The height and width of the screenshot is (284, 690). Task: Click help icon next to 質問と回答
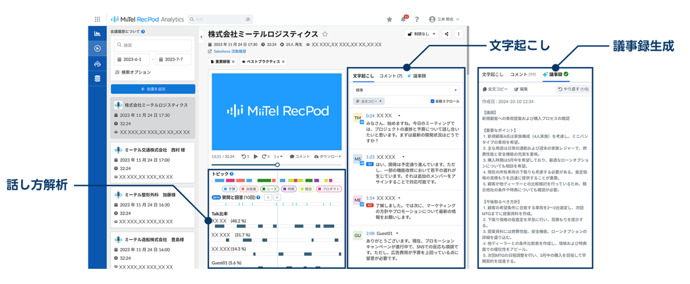[259, 197]
